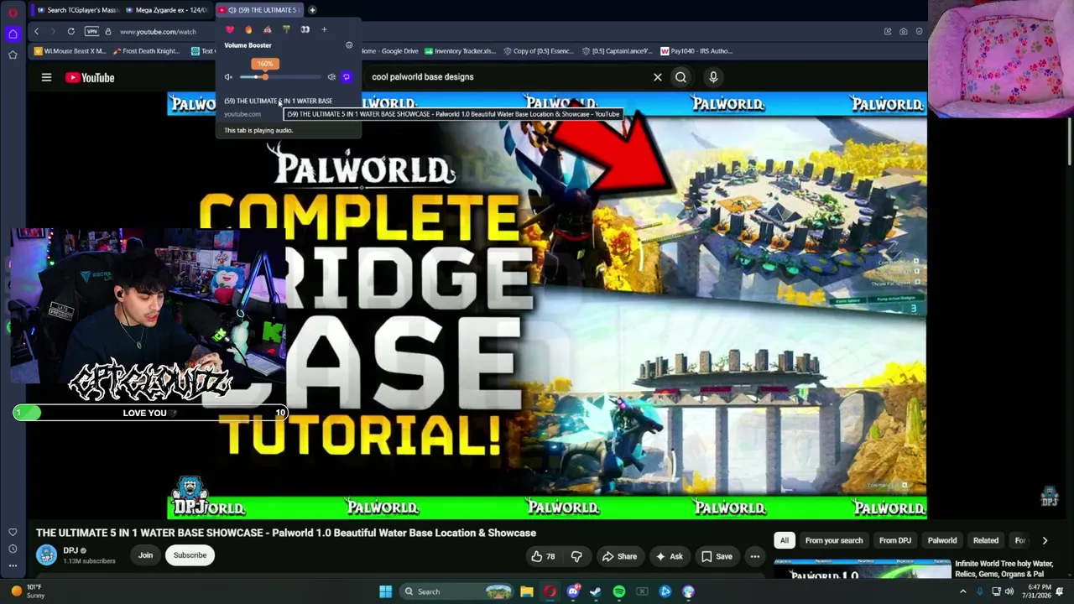
Task: Open youtube.com entry in booster popup
Action: pyautogui.click(x=242, y=114)
